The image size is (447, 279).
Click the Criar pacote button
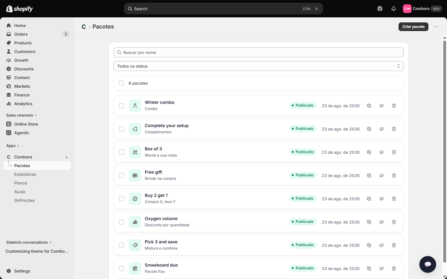413,27
